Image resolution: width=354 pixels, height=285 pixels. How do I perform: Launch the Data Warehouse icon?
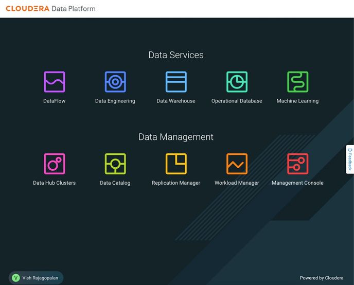point(176,82)
